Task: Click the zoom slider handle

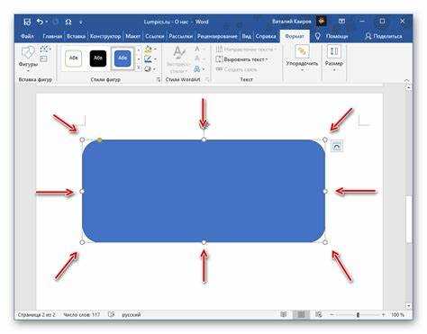Action: tap(358, 314)
